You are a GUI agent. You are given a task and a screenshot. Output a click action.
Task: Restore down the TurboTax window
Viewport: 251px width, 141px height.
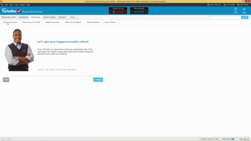243,1
